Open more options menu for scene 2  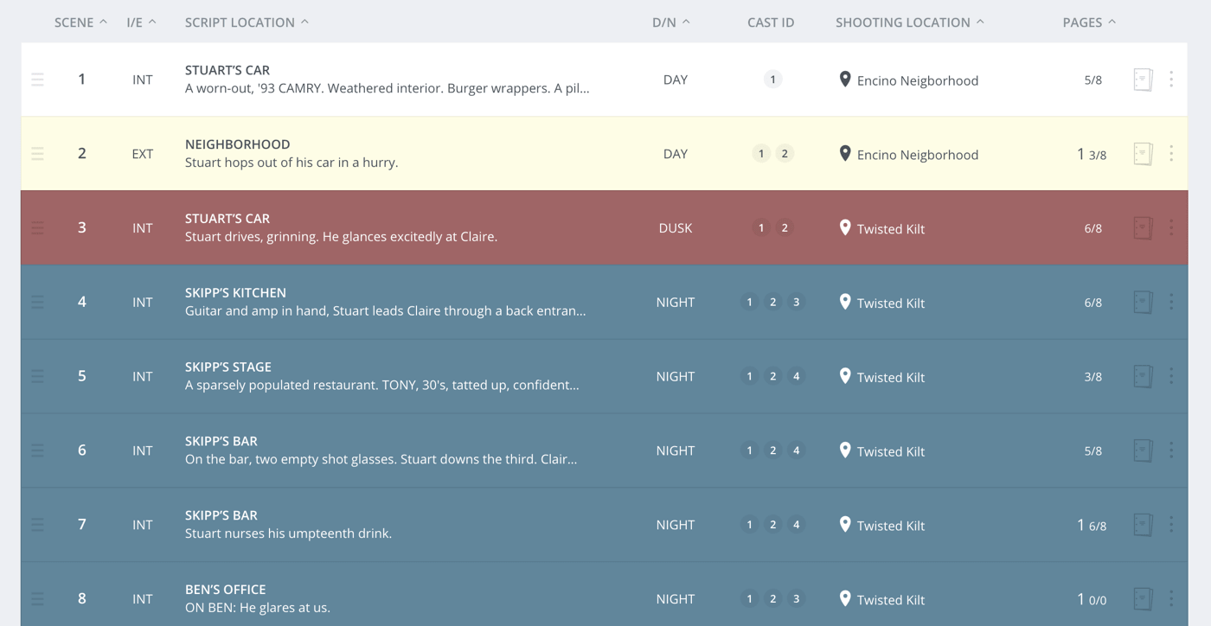pos(1171,154)
